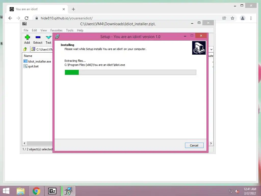Click the idiot.exe extraction path text
Image resolution: width=261 pixels, height=196 pixels.
[x=95, y=65]
